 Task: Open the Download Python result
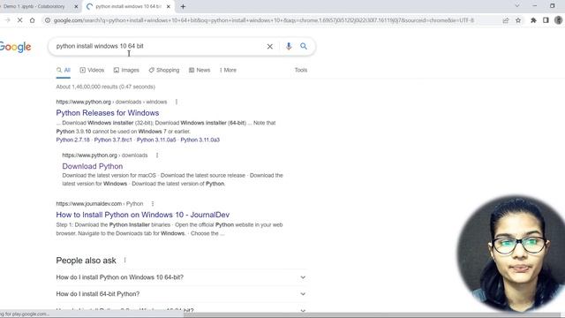coord(92,166)
